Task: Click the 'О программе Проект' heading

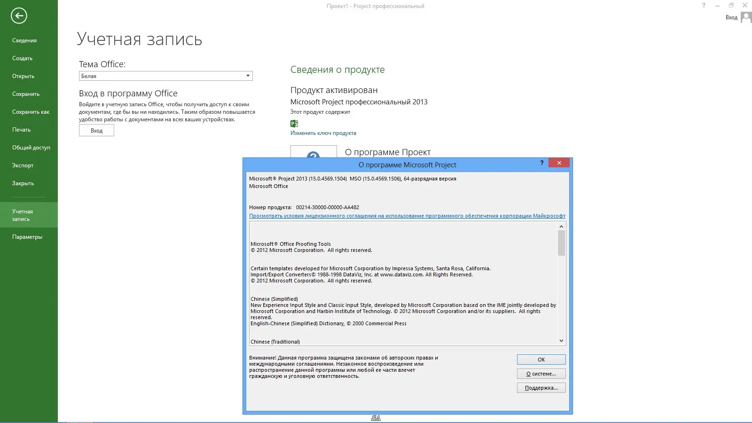Action: (x=388, y=152)
